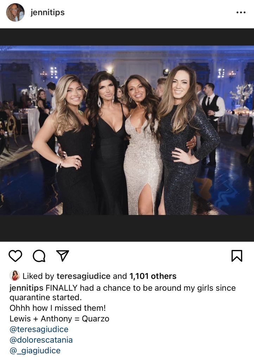The image size is (254, 360).
Task: Tap the group photo of four women
Action: [127, 130]
